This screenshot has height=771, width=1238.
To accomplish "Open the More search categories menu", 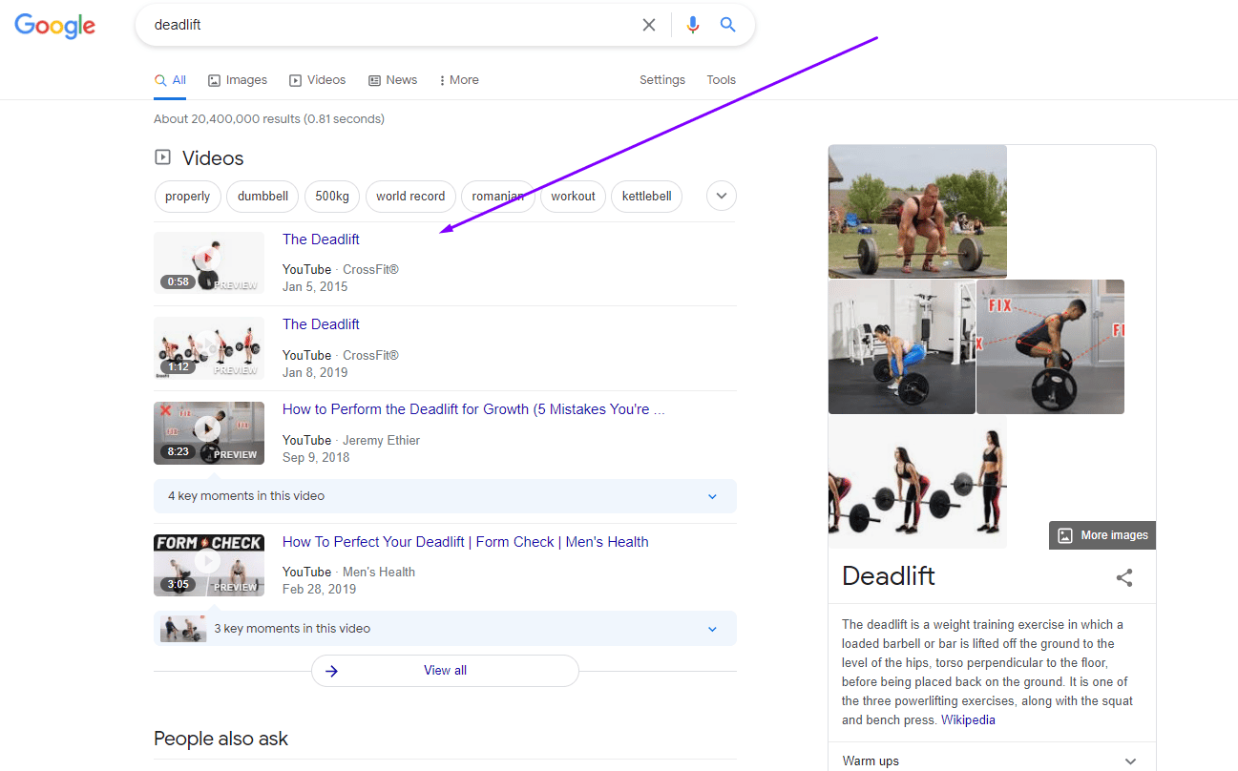I will tap(459, 80).
